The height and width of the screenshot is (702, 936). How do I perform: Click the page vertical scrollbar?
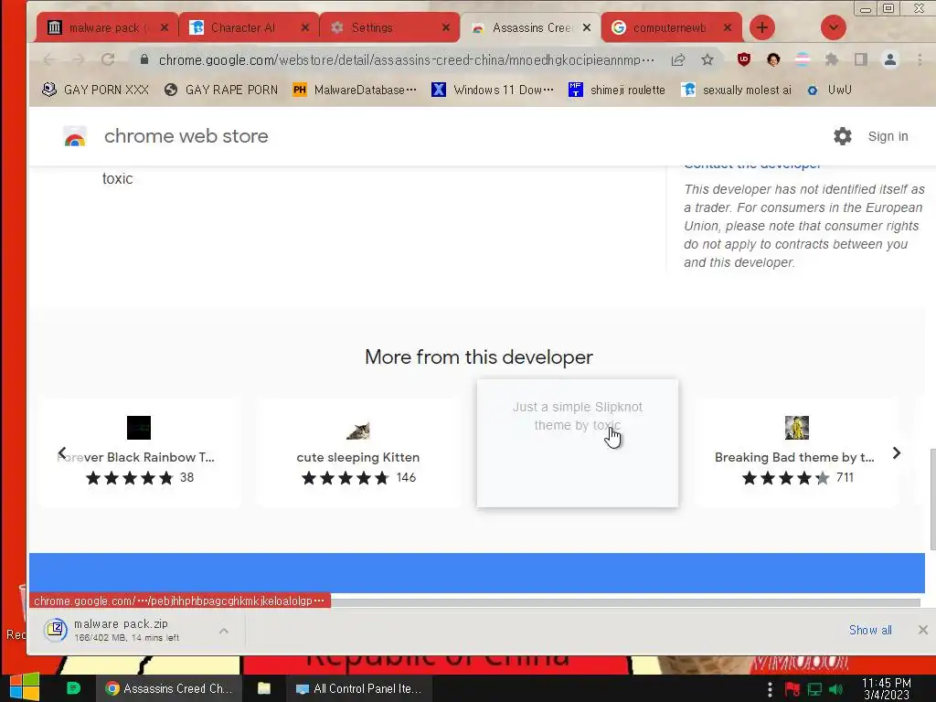pos(931,499)
